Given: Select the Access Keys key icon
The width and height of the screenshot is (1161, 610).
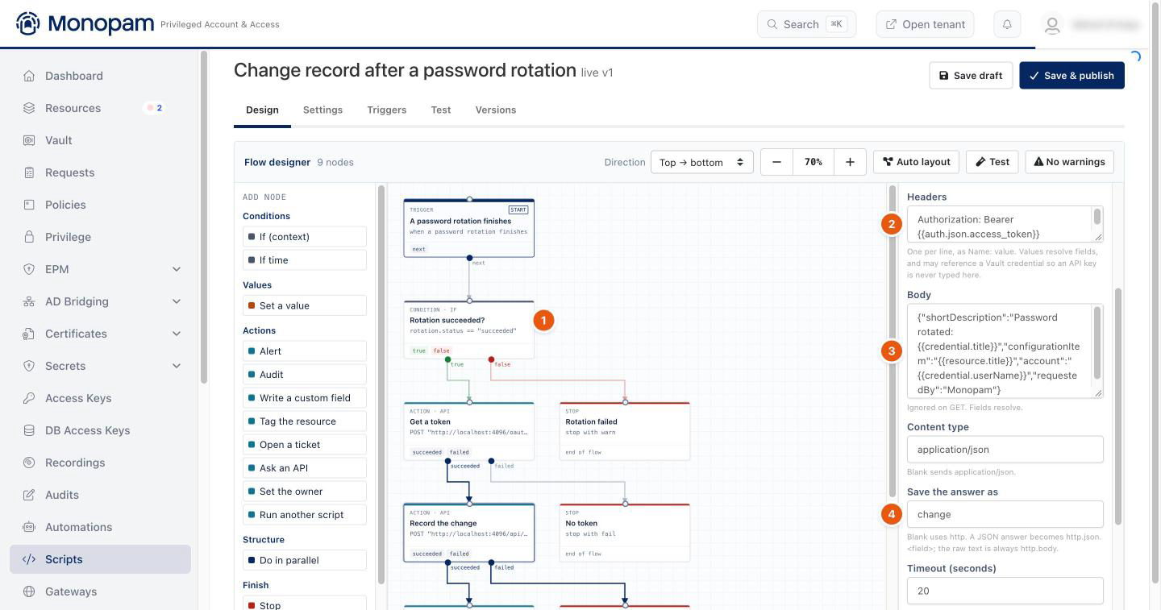Looking at the screenshot, I should coord(29,398).
